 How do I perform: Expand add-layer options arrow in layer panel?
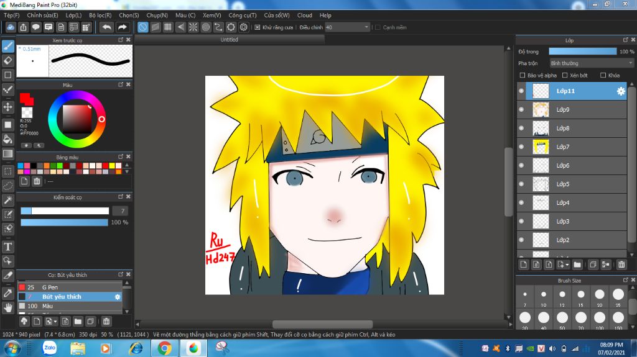(x=567, y=264)
